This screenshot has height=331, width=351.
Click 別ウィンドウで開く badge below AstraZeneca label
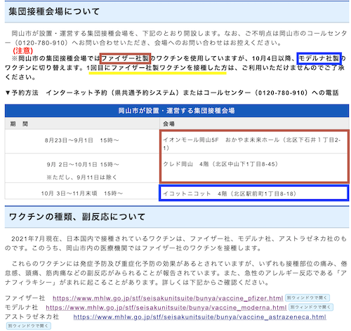click(x=28, y=326)
